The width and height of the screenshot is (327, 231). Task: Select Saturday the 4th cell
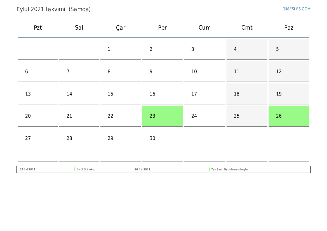[247, 49]
